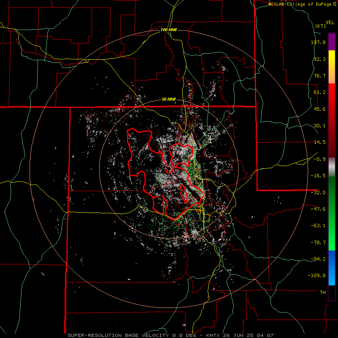
Task: Pick the gray near-zero segment of color bar
Action: [332, 167]
